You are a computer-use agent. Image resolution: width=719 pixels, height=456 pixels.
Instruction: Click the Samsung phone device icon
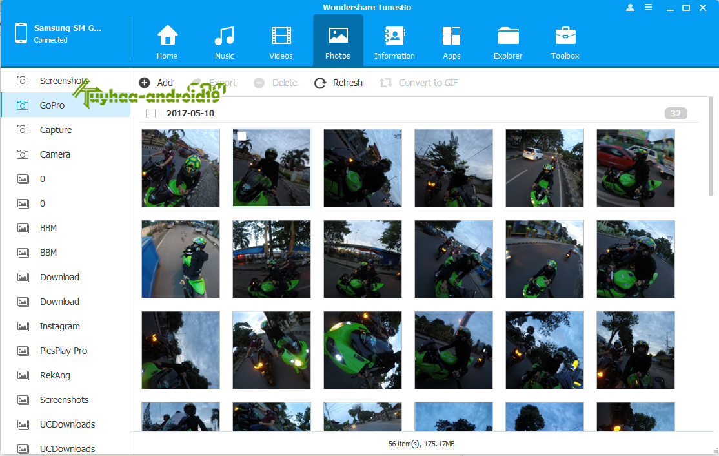click(21, 33)
